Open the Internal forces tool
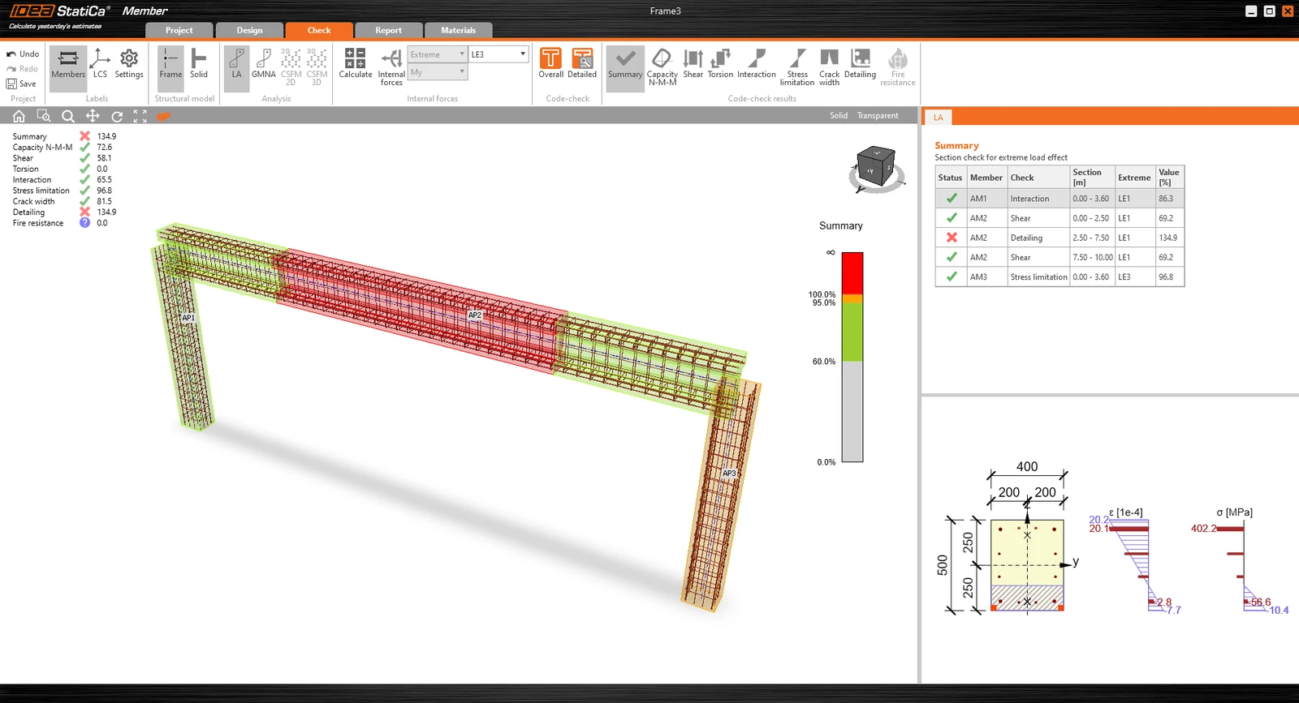1299x703 pixels. (x=391, y=67)
